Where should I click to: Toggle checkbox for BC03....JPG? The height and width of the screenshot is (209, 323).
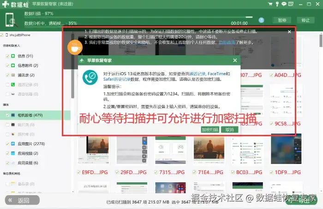pyautogui.click(x=233, y=172)
